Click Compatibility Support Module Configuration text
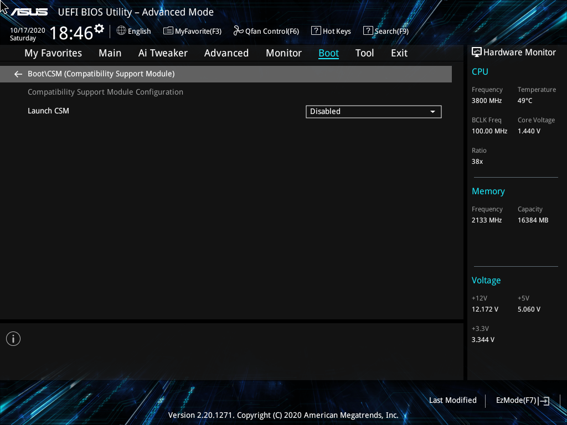 [x=106, y=92]
